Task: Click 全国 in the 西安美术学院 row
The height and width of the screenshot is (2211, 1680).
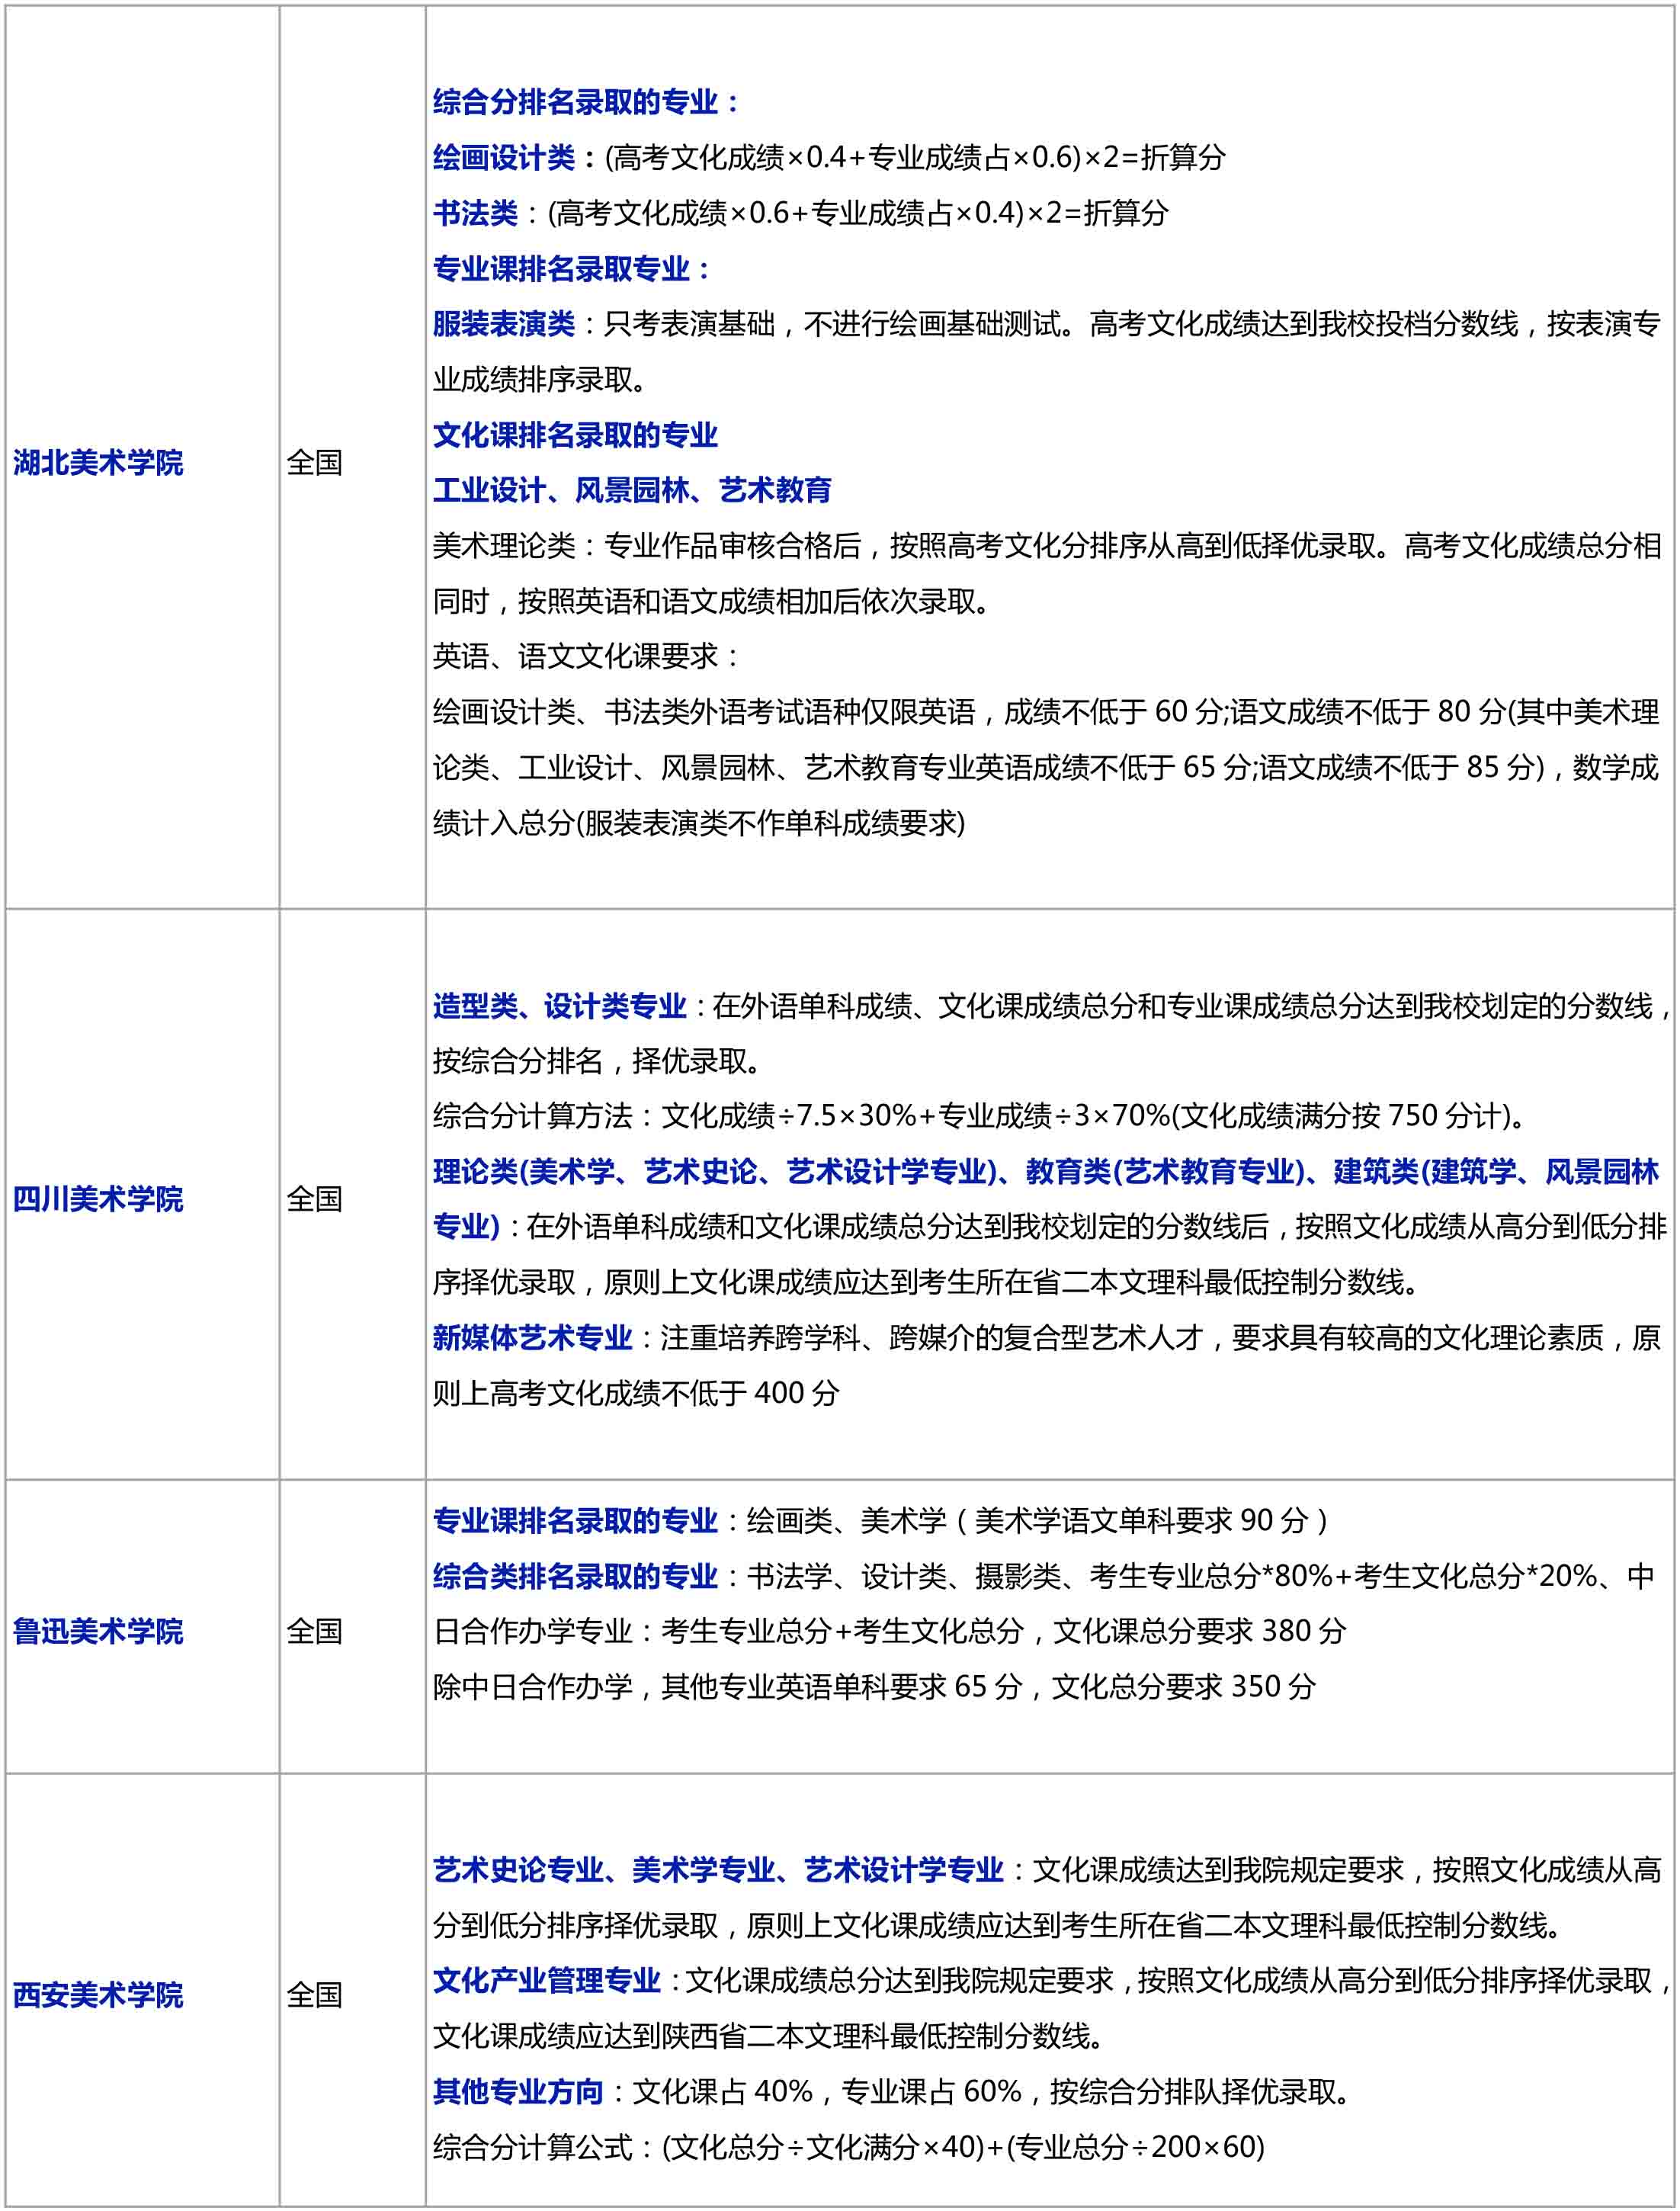Action: pos(314,1995)
